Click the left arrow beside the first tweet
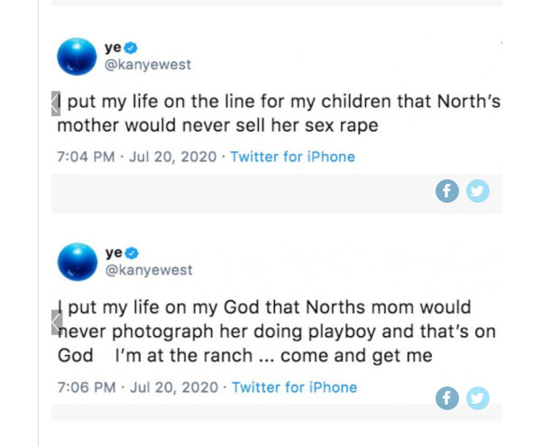 click(56, 103)
